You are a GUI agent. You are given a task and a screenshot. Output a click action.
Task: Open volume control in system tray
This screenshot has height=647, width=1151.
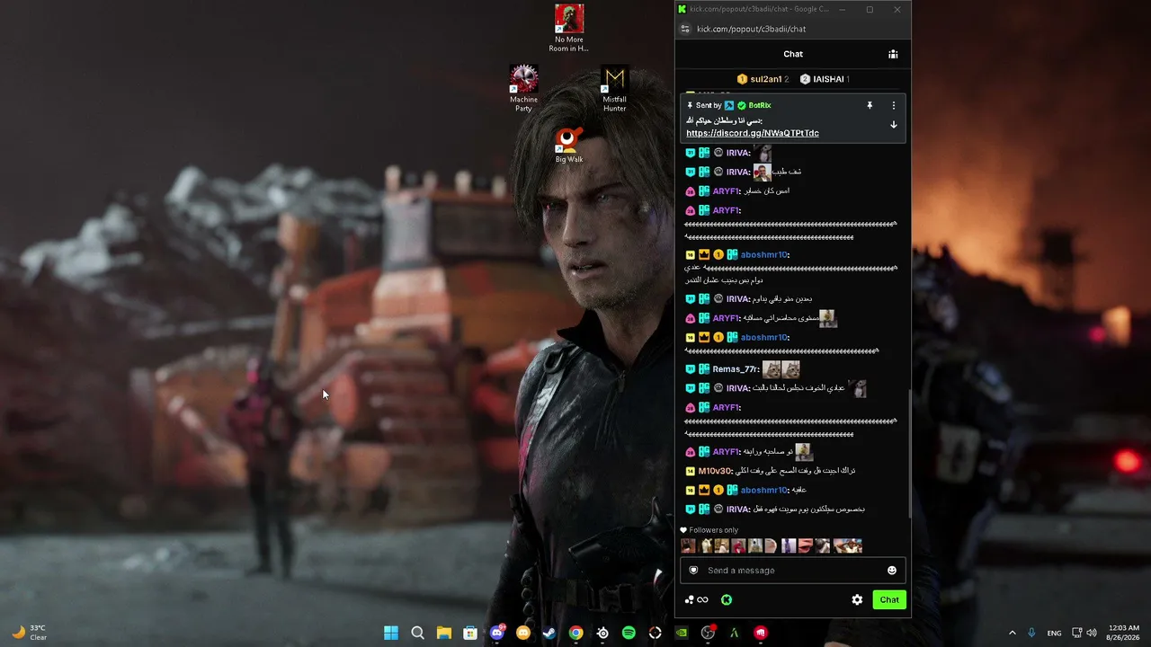point(1092,633)
